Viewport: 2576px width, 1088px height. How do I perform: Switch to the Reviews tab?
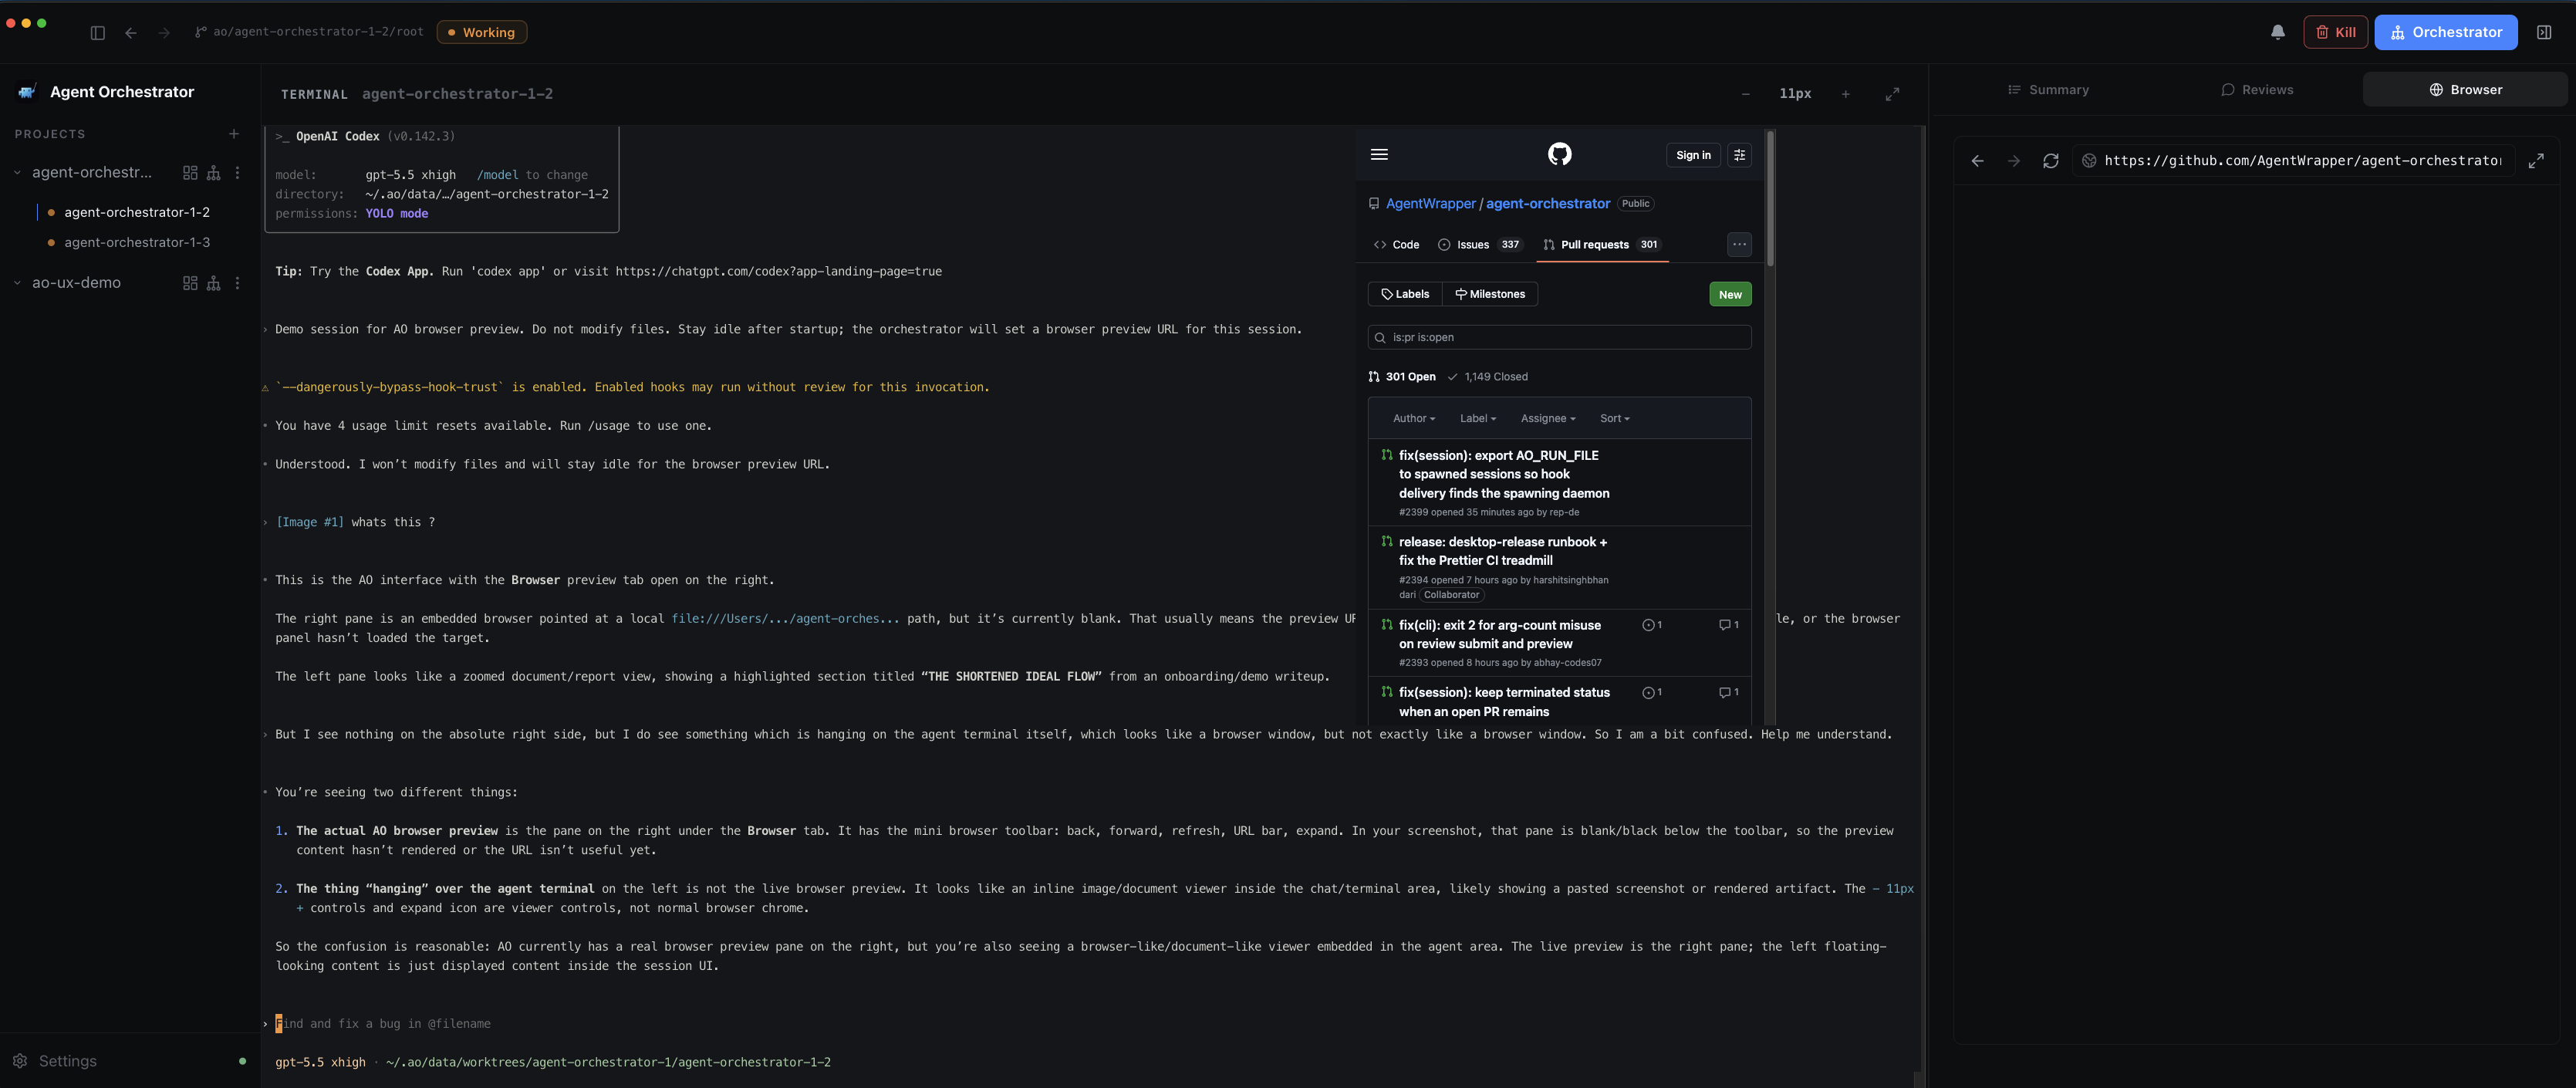(2257, 90)
